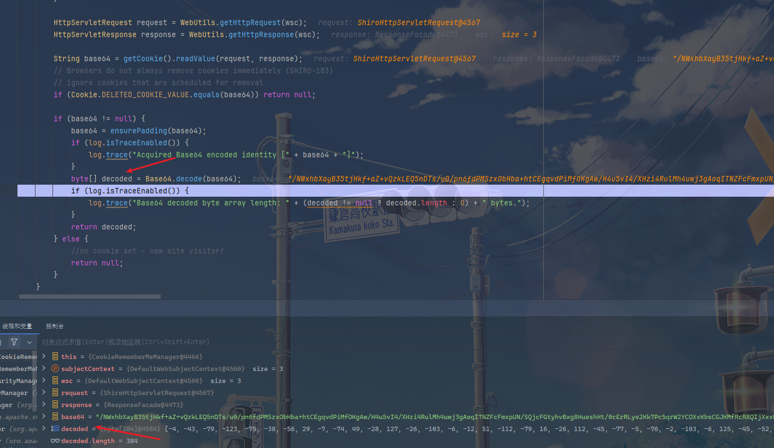The height and width of the screenshot is (448, 774).
Task: Select the {CookieRememberMeManager@4466} value text
Action: tap(145, 357)
